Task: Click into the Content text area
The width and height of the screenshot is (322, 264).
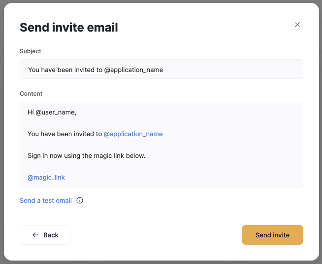Action: (x=161, y=145)
